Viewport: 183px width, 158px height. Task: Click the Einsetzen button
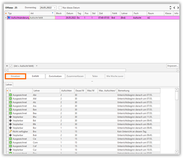tap(15, 76)
